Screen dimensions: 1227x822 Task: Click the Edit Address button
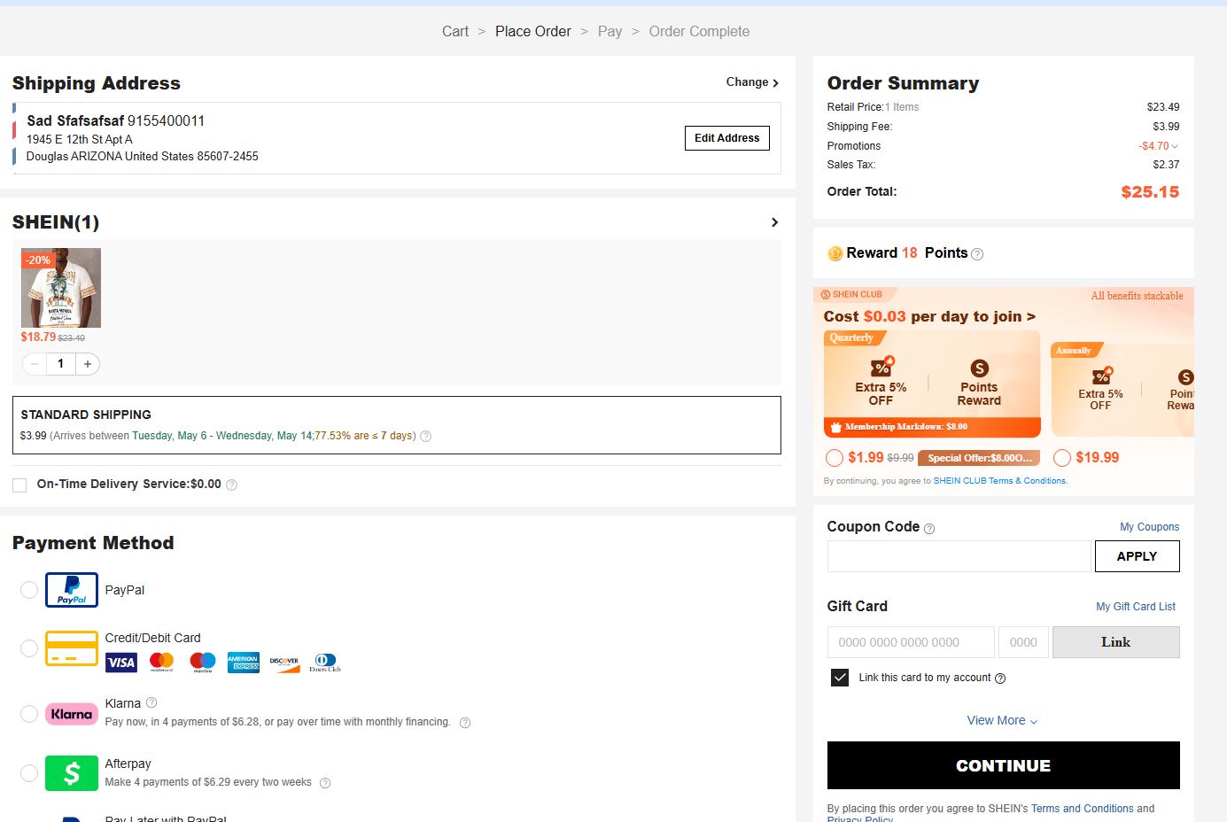pos(727,138)
